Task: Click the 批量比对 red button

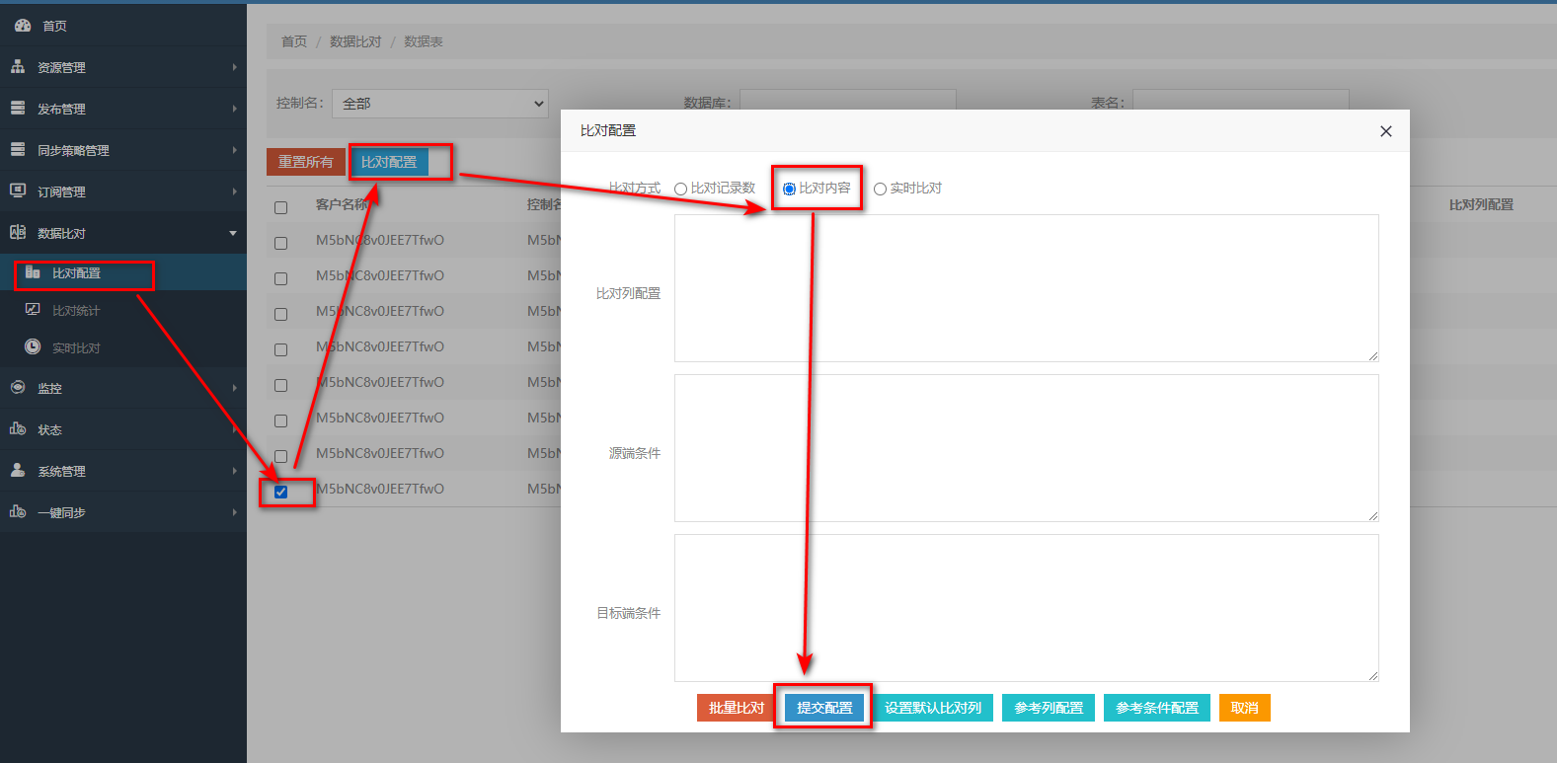Action: click(x=736, y=708)
